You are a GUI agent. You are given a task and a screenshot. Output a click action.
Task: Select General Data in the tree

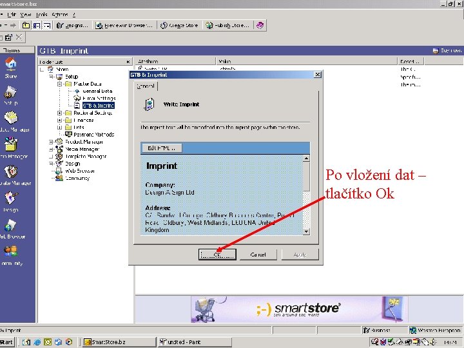point(97,91)
